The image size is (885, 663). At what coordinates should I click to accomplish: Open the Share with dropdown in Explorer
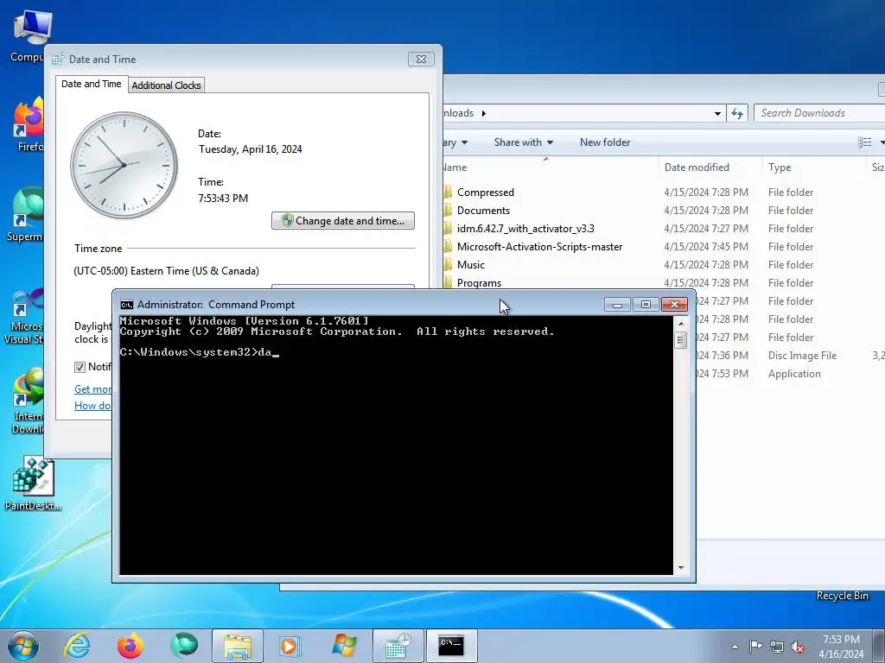pos(523,142)
